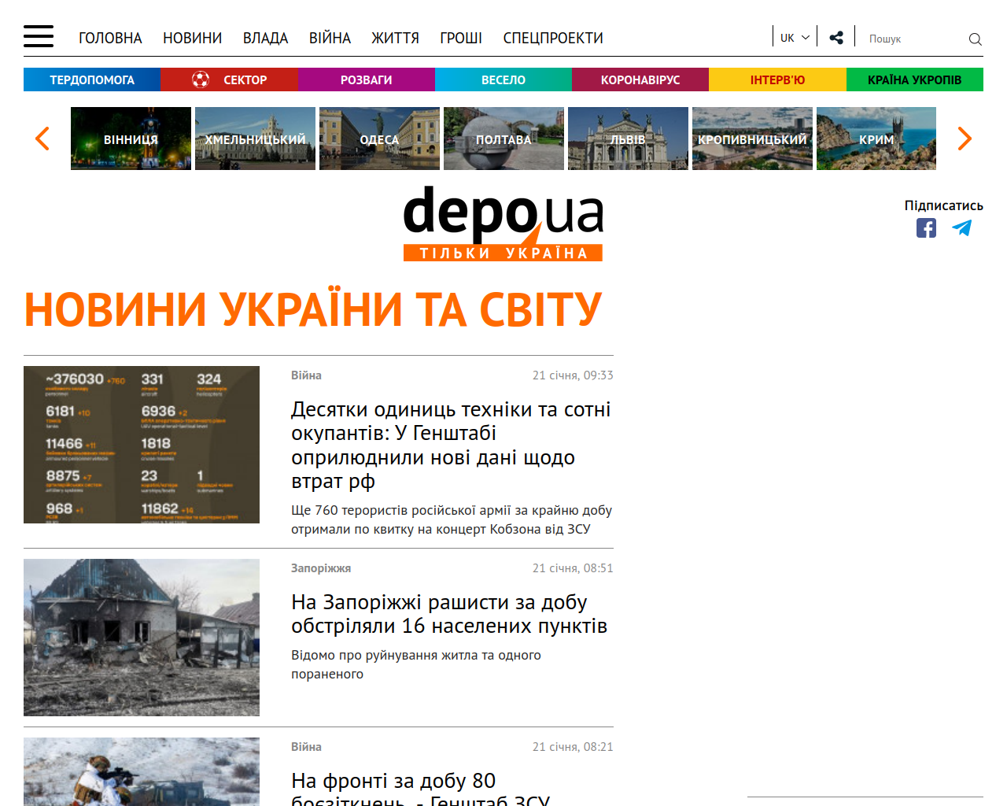Open the losses statistics article image

[x=142, y=445]
